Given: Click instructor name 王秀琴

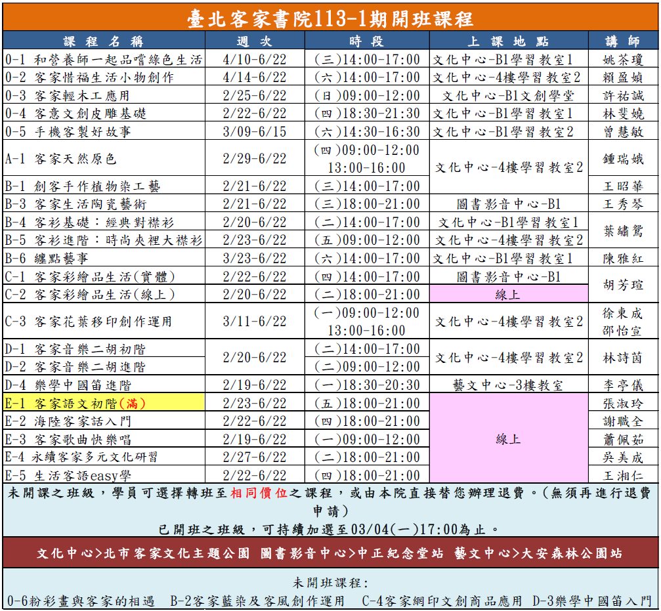Looking at the screenshot, I should (623, 204).
